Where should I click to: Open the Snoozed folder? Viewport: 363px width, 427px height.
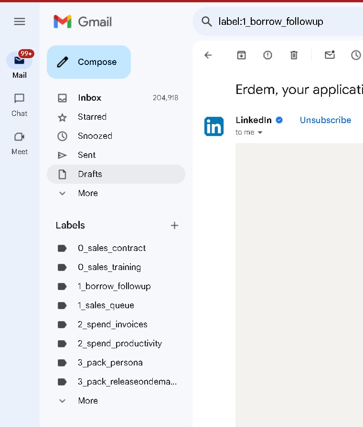[116, 136]
